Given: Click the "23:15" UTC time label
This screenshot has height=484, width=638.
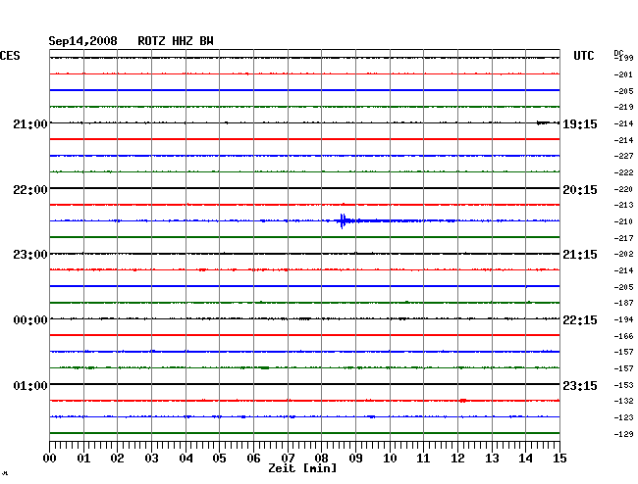Looking at the screenshot, I should 580,385.
